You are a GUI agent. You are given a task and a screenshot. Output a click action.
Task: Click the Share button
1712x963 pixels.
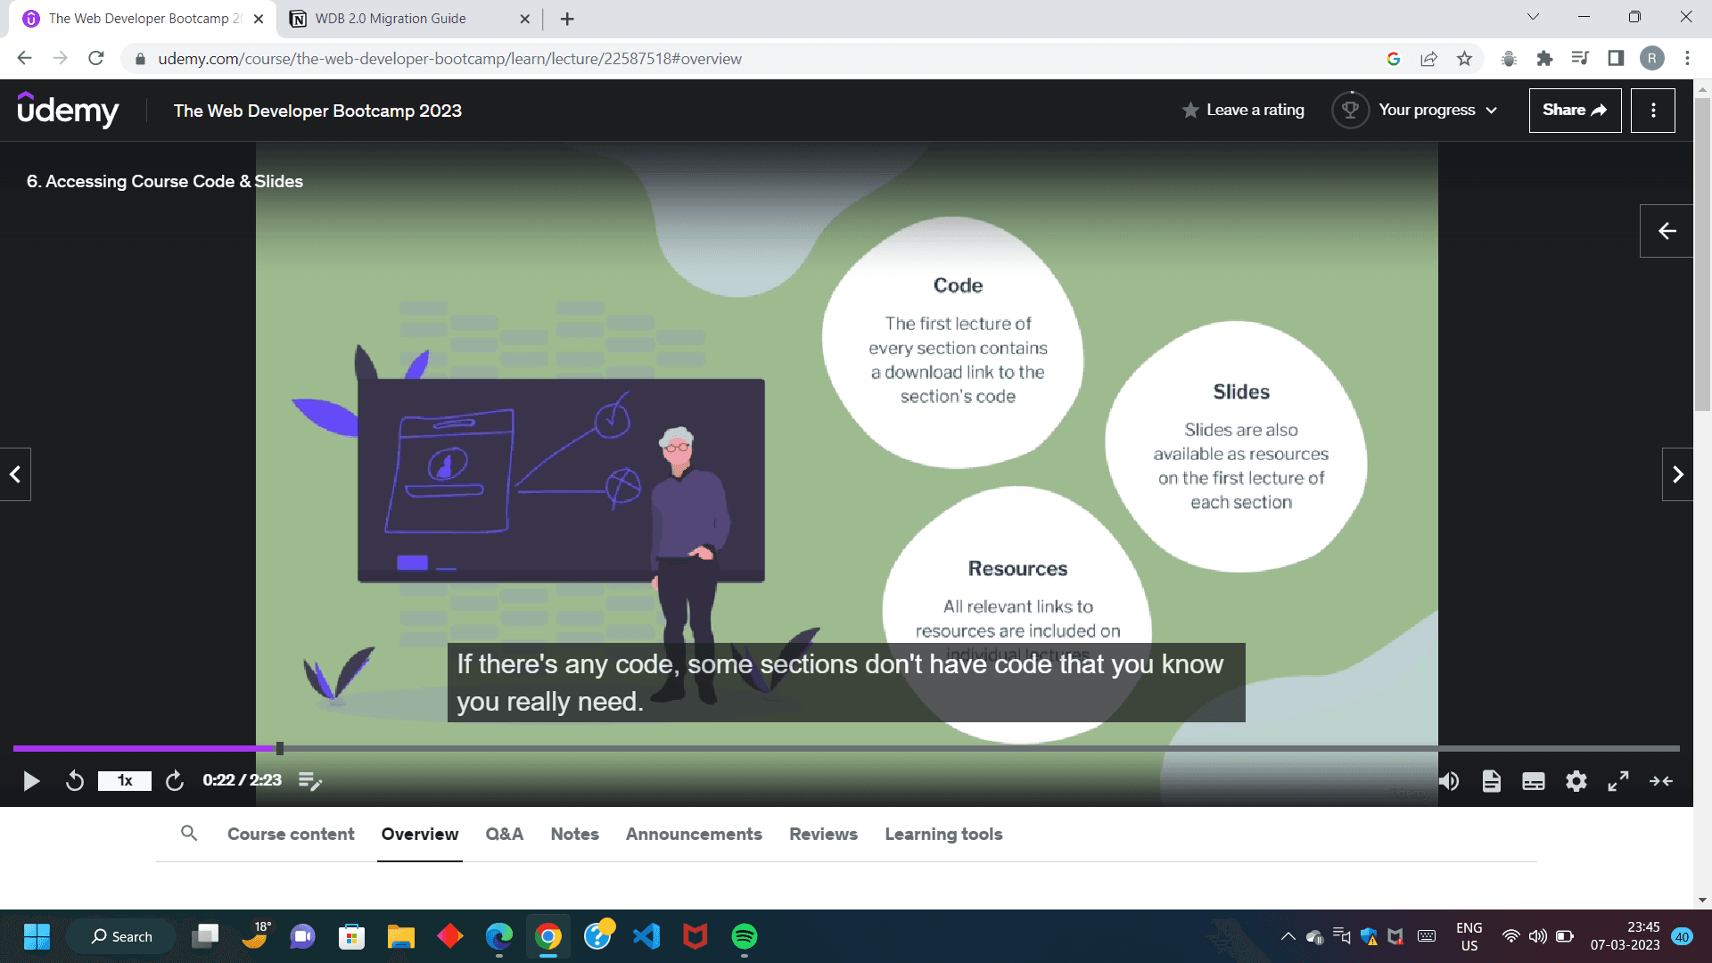click(x=1575, y=111)
